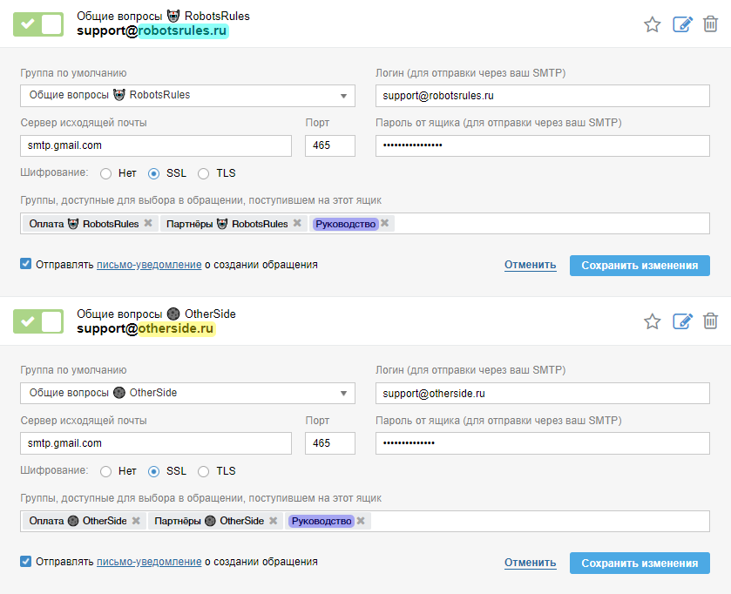Click trash icon for otherside.ru mailbox
This screenshot has height=594, width=731.
(710, 321)
